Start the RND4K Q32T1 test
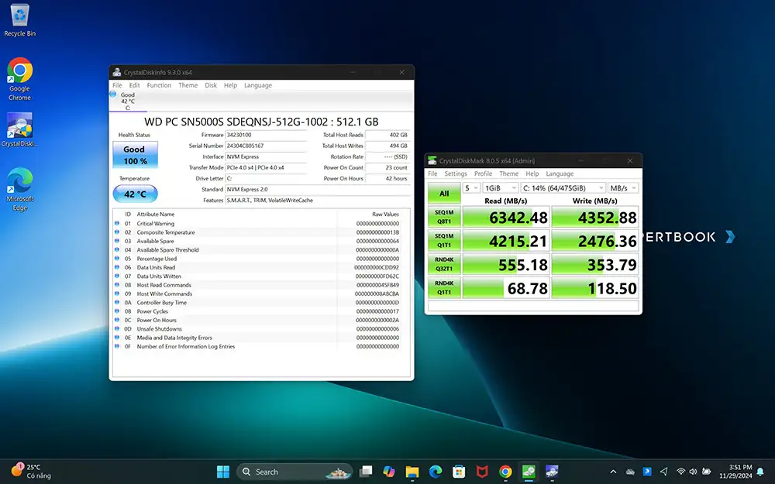The height and width of the screenshot is (484, 775). (444, 265)
